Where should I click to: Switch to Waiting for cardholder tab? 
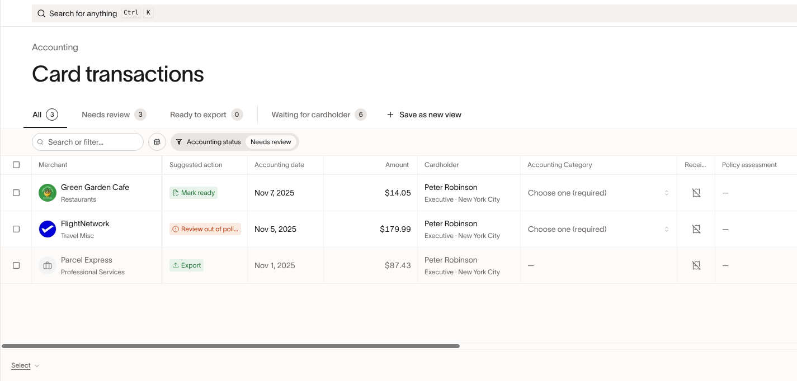coord(319,115)
